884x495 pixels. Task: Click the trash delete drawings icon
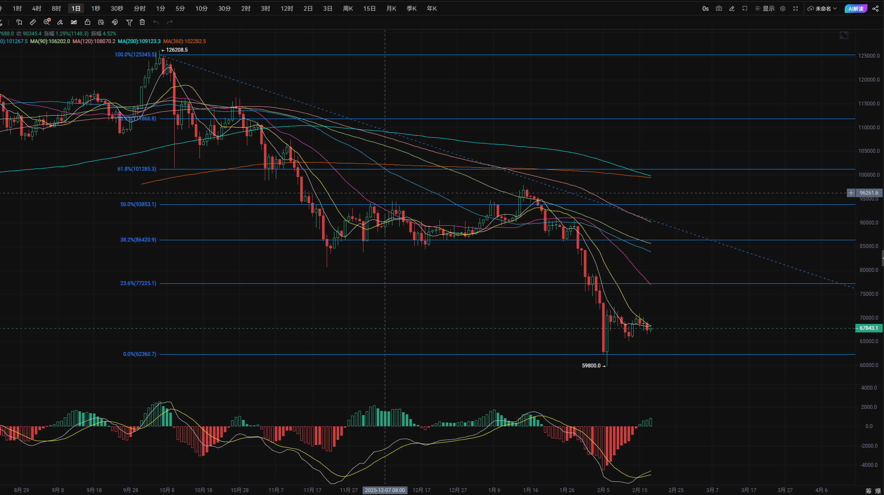click(142, 22)
